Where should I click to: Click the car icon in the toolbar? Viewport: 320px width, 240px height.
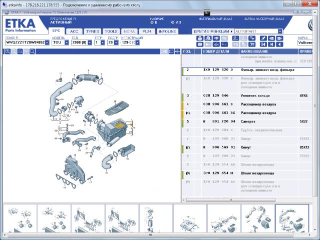[x=216, y=44]
